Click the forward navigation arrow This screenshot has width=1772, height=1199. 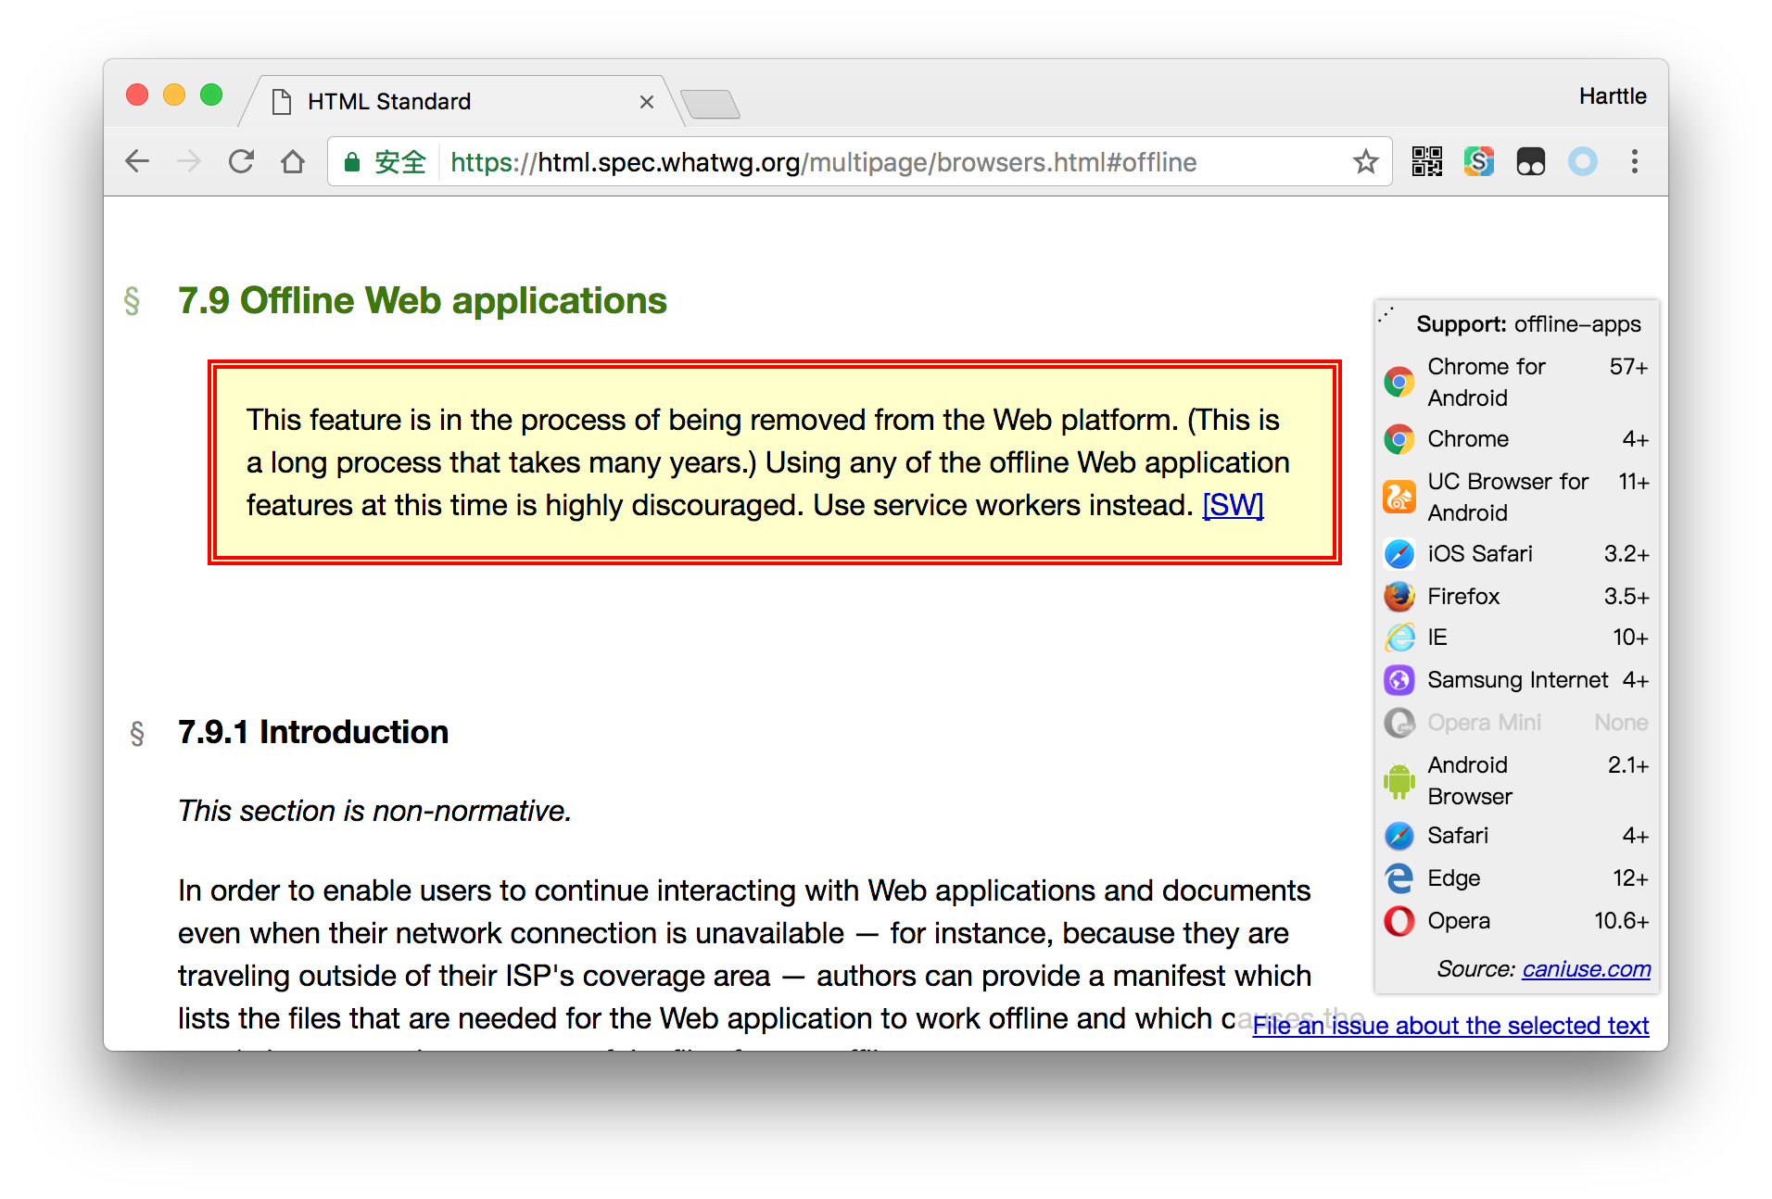pos(188,161)
